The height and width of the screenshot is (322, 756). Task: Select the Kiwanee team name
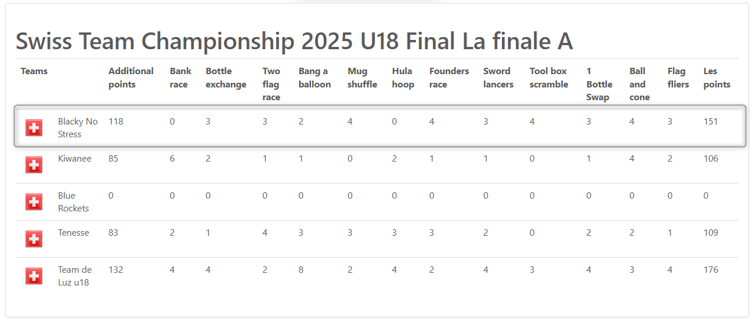pos(74,159)
